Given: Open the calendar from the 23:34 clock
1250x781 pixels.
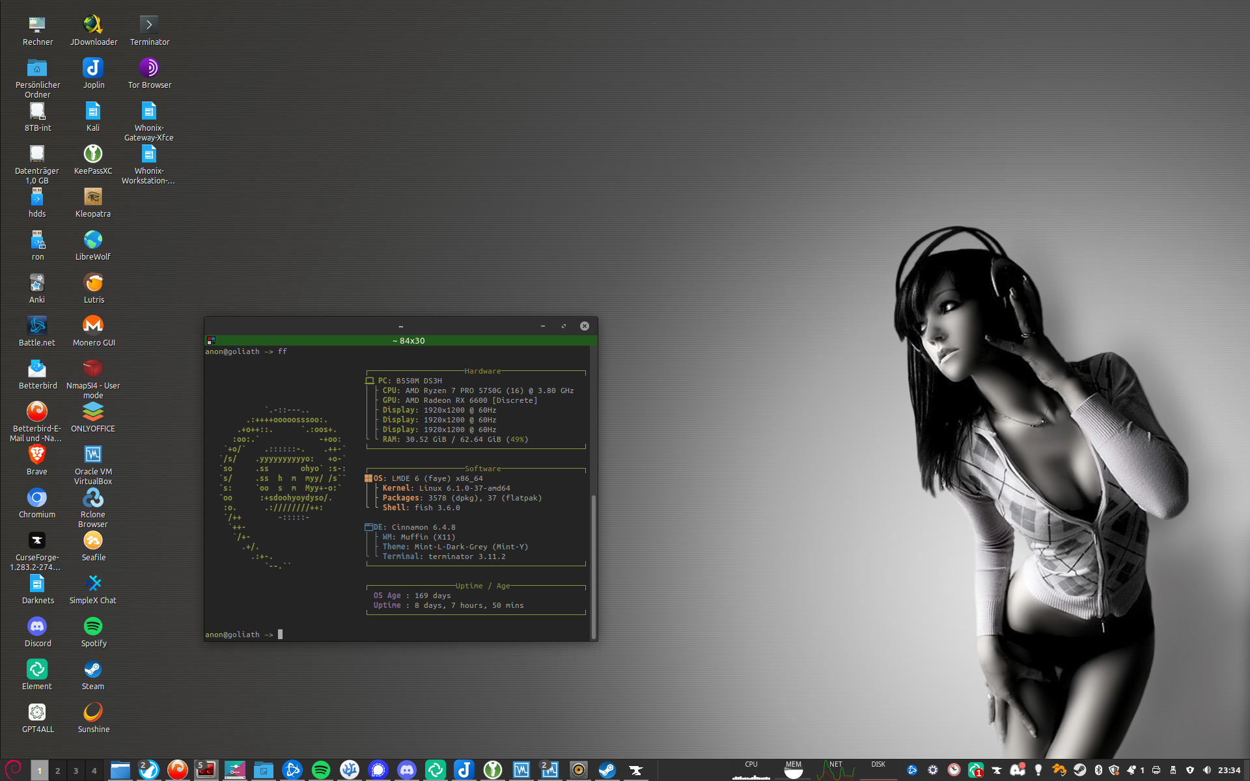Looking at the screenshot, I should tap(1229, 770).
